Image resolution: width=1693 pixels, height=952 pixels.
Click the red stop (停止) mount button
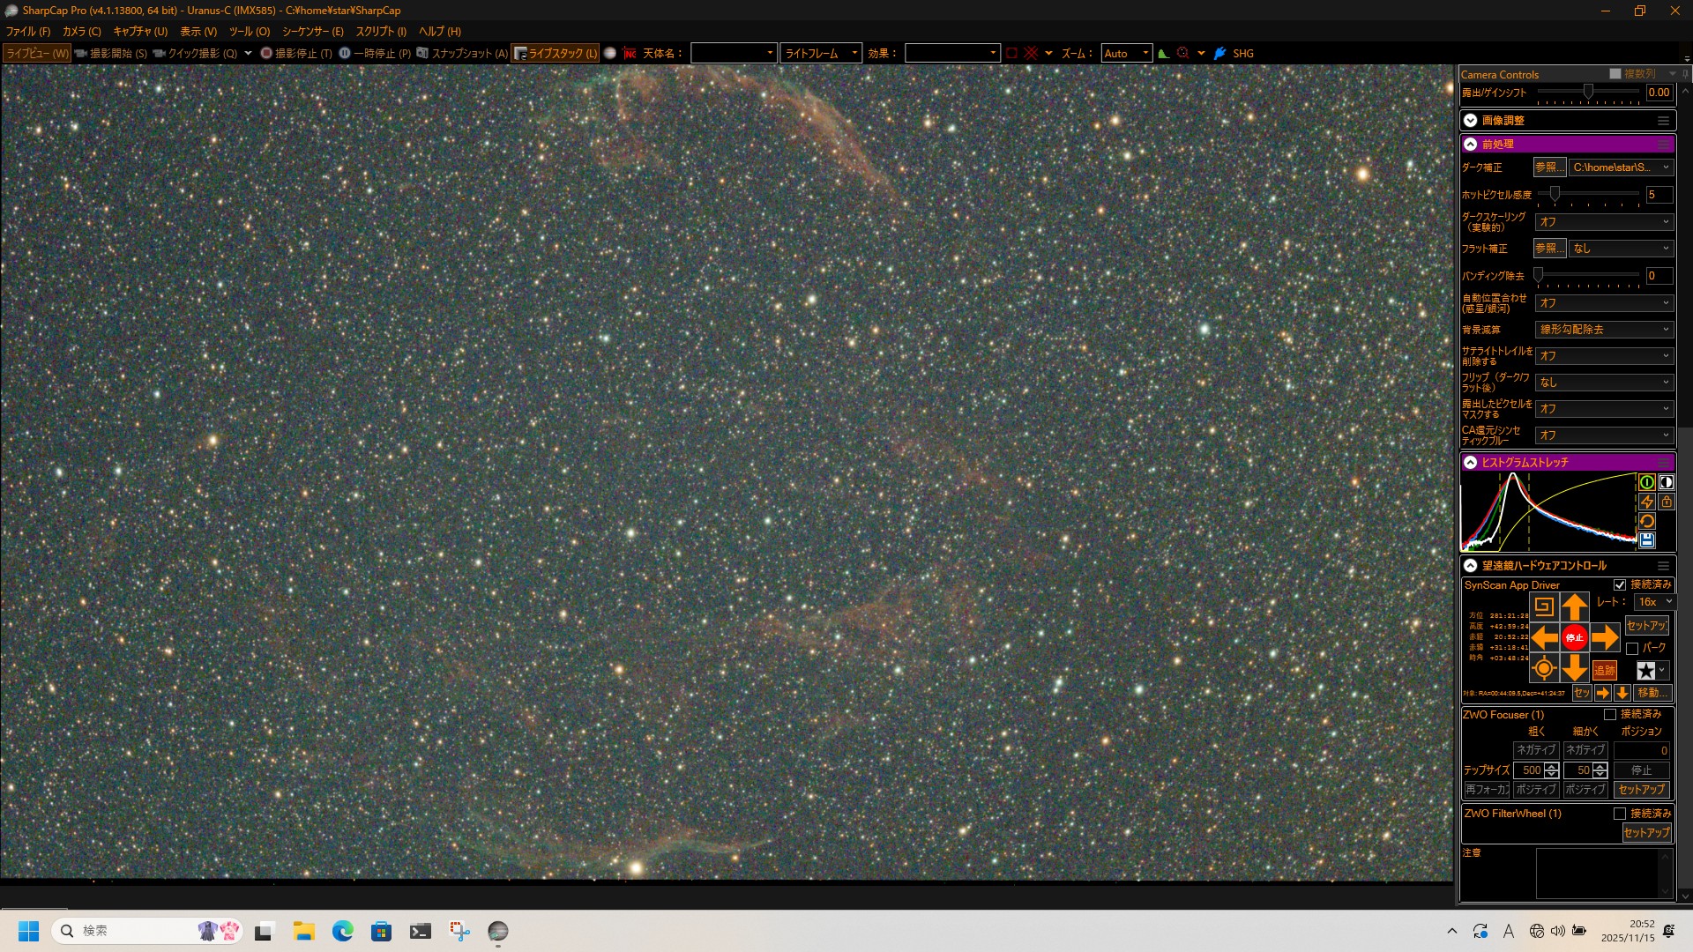[1574, 637]
